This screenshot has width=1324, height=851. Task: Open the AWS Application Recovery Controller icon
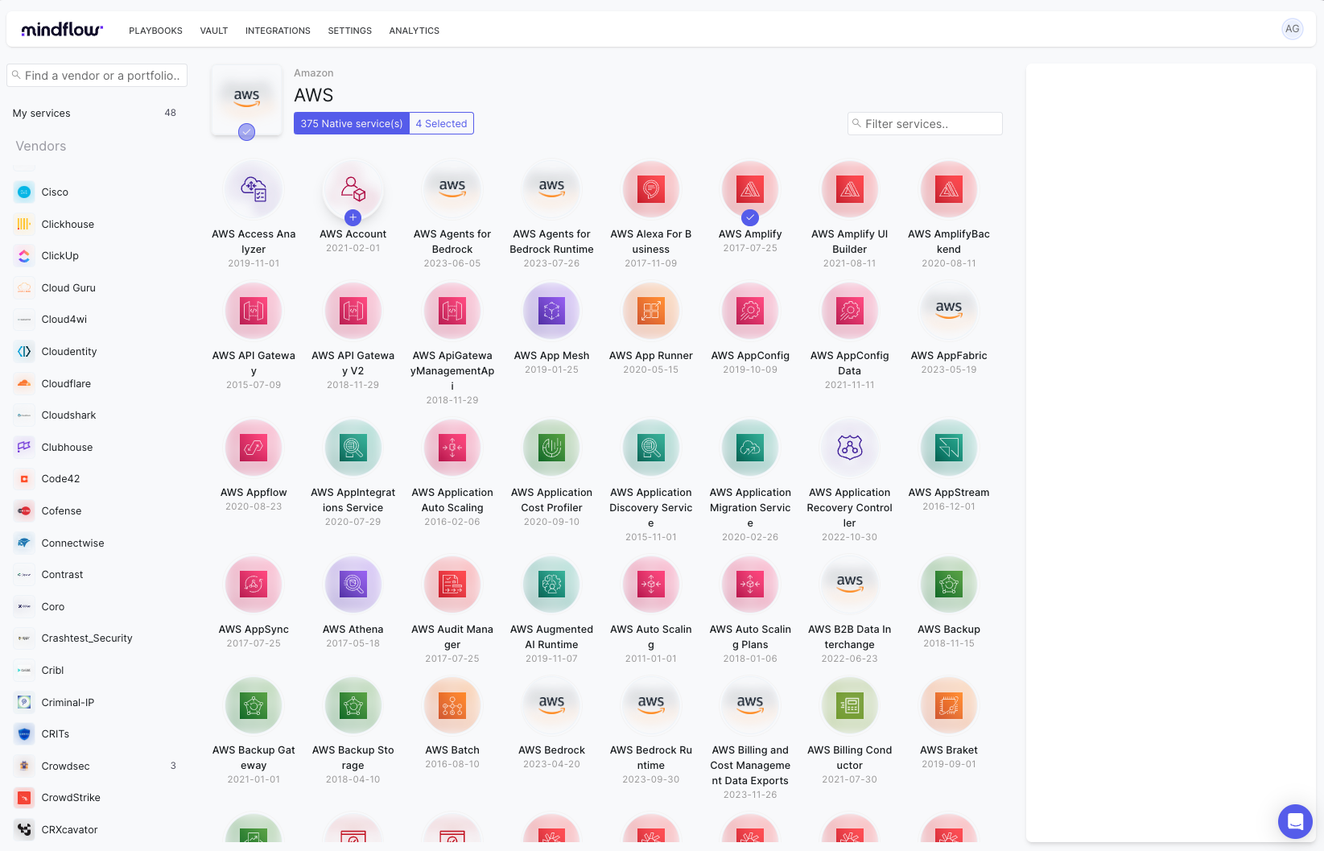pos(850,448)
